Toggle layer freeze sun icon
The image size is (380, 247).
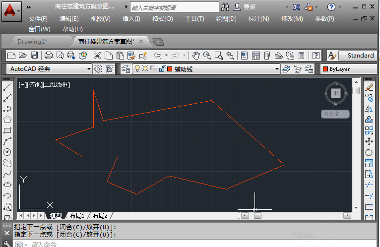[x=145, y=69]
